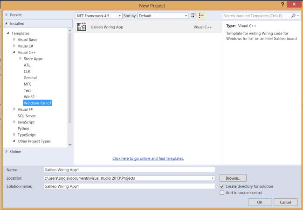The width and height of the screenshot is (303, 210).
Task: Focus the Search Installed Templates box
Action: 256,16
